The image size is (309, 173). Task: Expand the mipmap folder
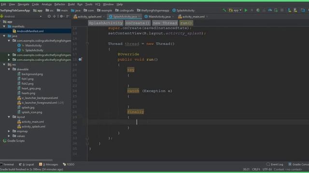[9, 131]
